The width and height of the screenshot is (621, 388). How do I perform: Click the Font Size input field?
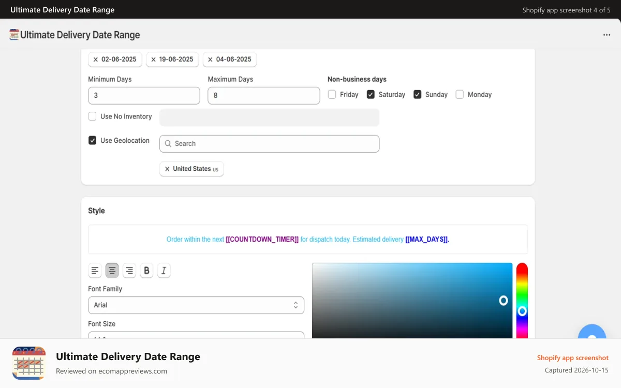[x=196, y=335]
